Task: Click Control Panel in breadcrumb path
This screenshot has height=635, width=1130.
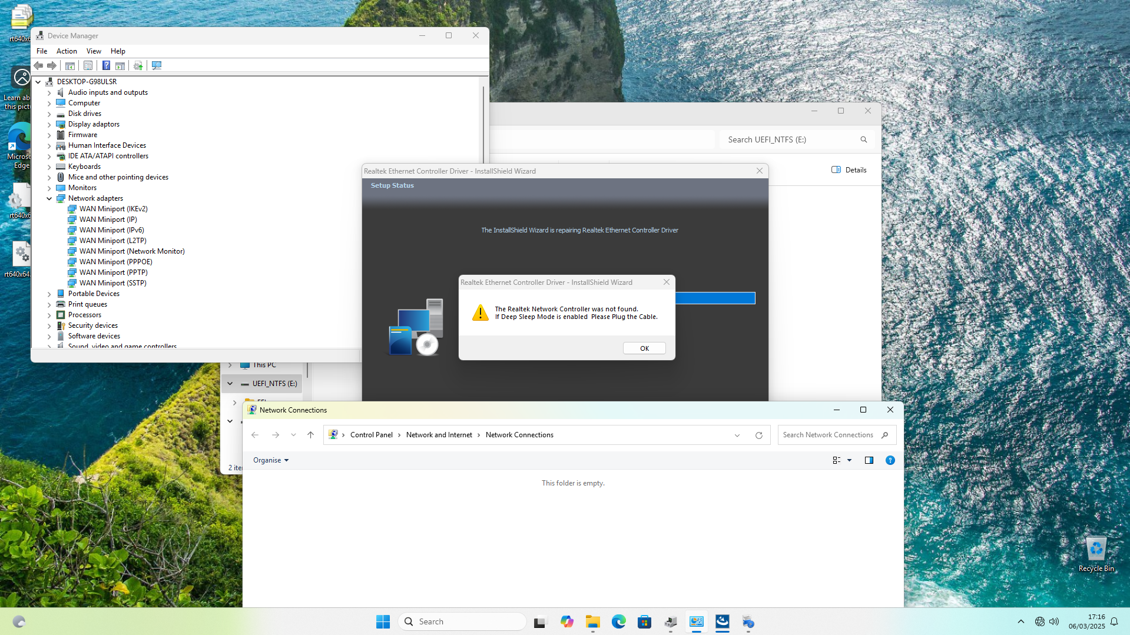Action: pyautogui.click(x=371, y=435)
